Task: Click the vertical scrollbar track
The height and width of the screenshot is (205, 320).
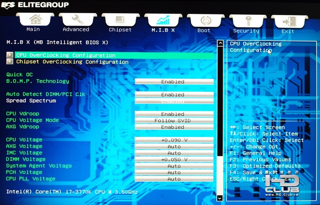Action: pos(220,120)
